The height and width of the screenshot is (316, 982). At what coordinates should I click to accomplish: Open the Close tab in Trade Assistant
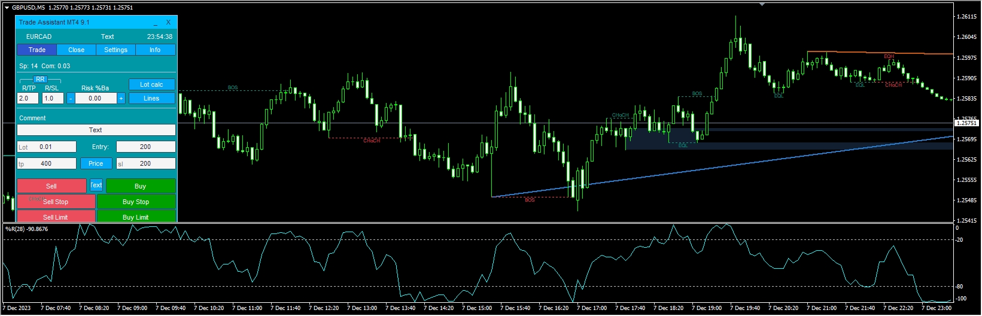pyautogui.click(x=77, y=50)
